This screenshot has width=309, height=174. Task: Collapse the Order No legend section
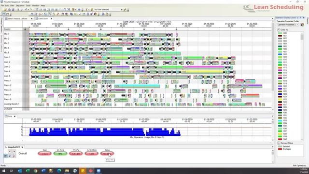279,30
